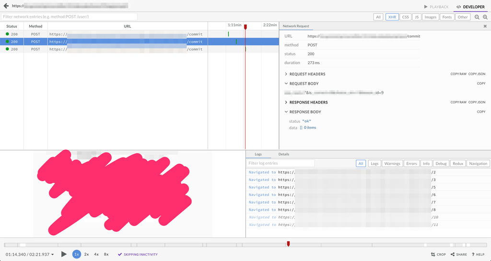
Task: Click the filter log entries field
Action: (x=281, y=163)
